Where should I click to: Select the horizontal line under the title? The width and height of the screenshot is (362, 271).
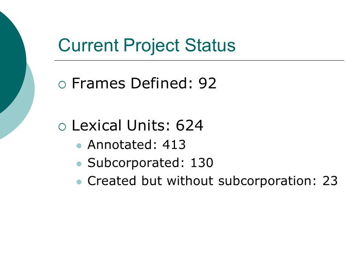199,60
